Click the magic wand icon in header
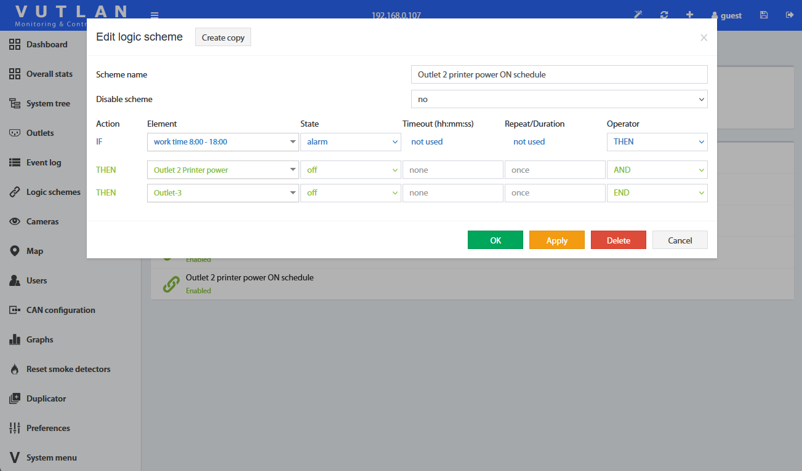Viewport: 802px width, 471px height. tap(638, 15)
